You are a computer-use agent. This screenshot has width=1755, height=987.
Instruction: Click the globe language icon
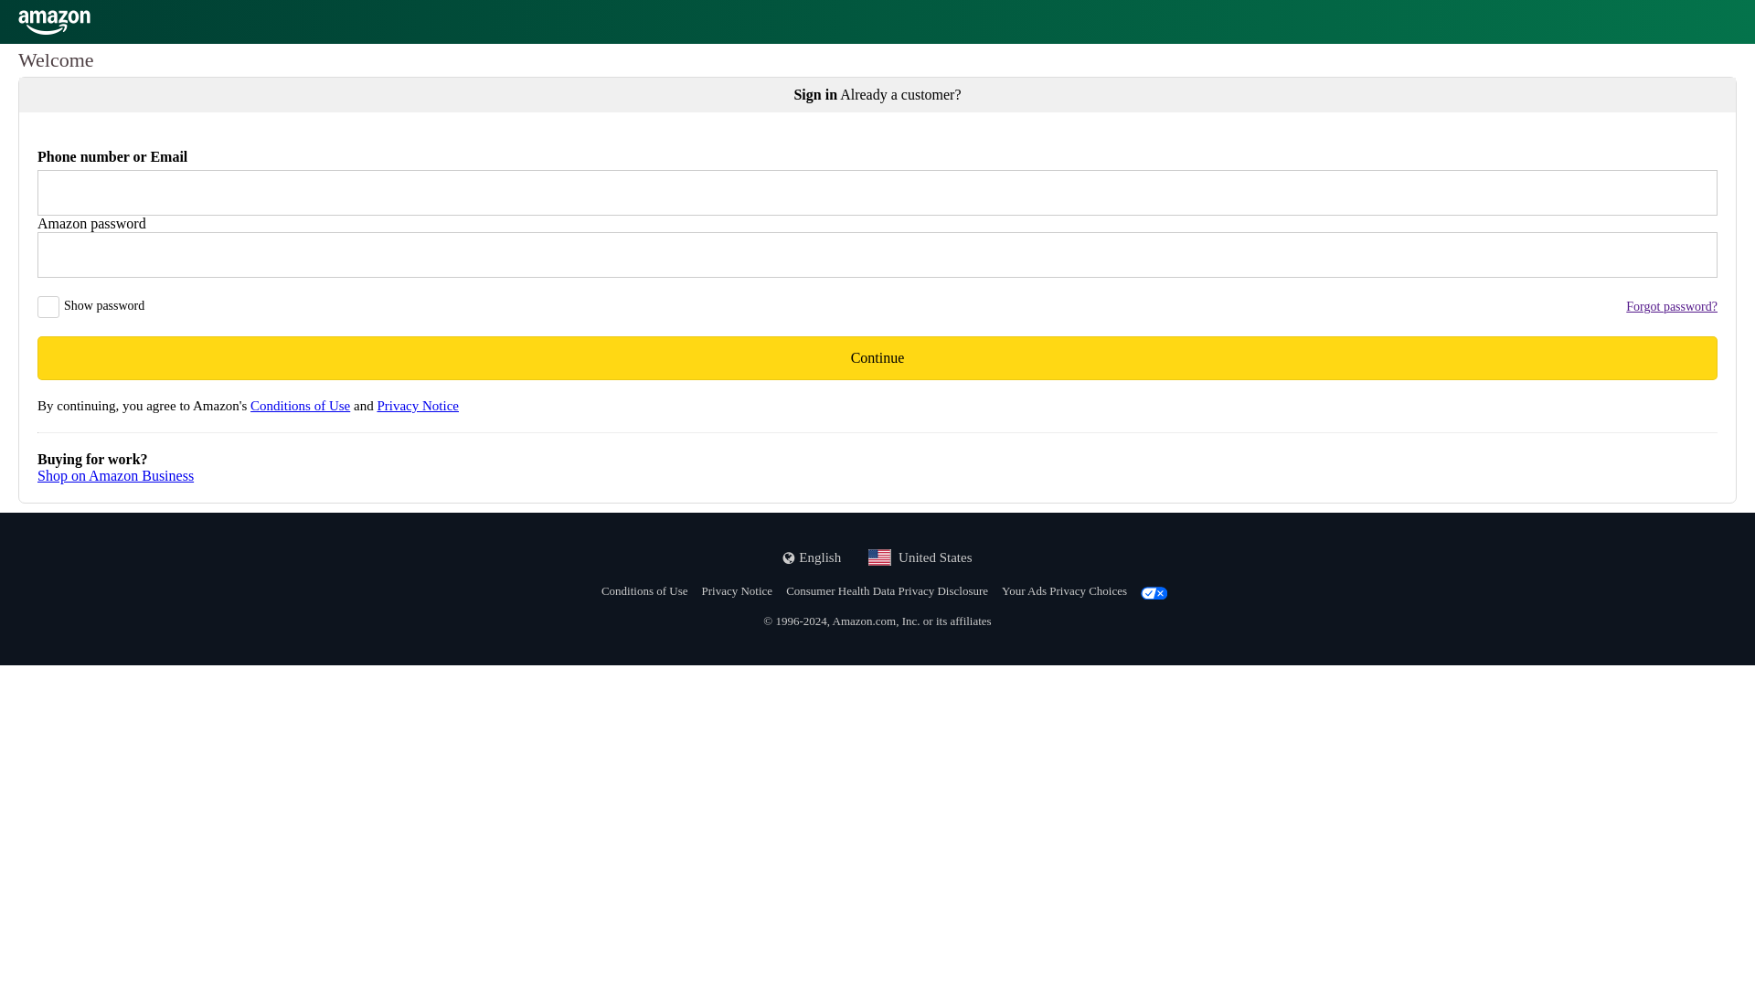[789, 558]
